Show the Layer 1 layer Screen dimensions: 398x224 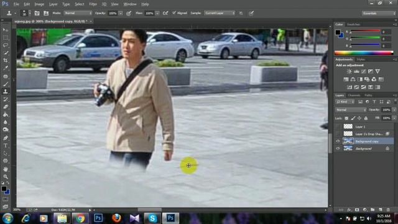338,126
